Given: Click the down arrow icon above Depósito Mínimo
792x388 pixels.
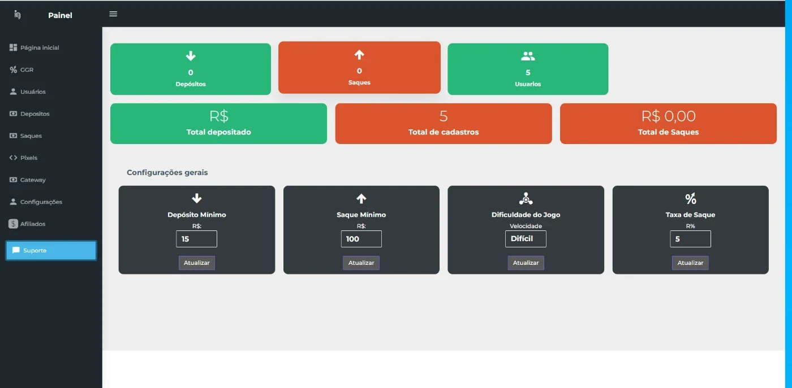Looking at the screenshot, I should tap(197, 198).
